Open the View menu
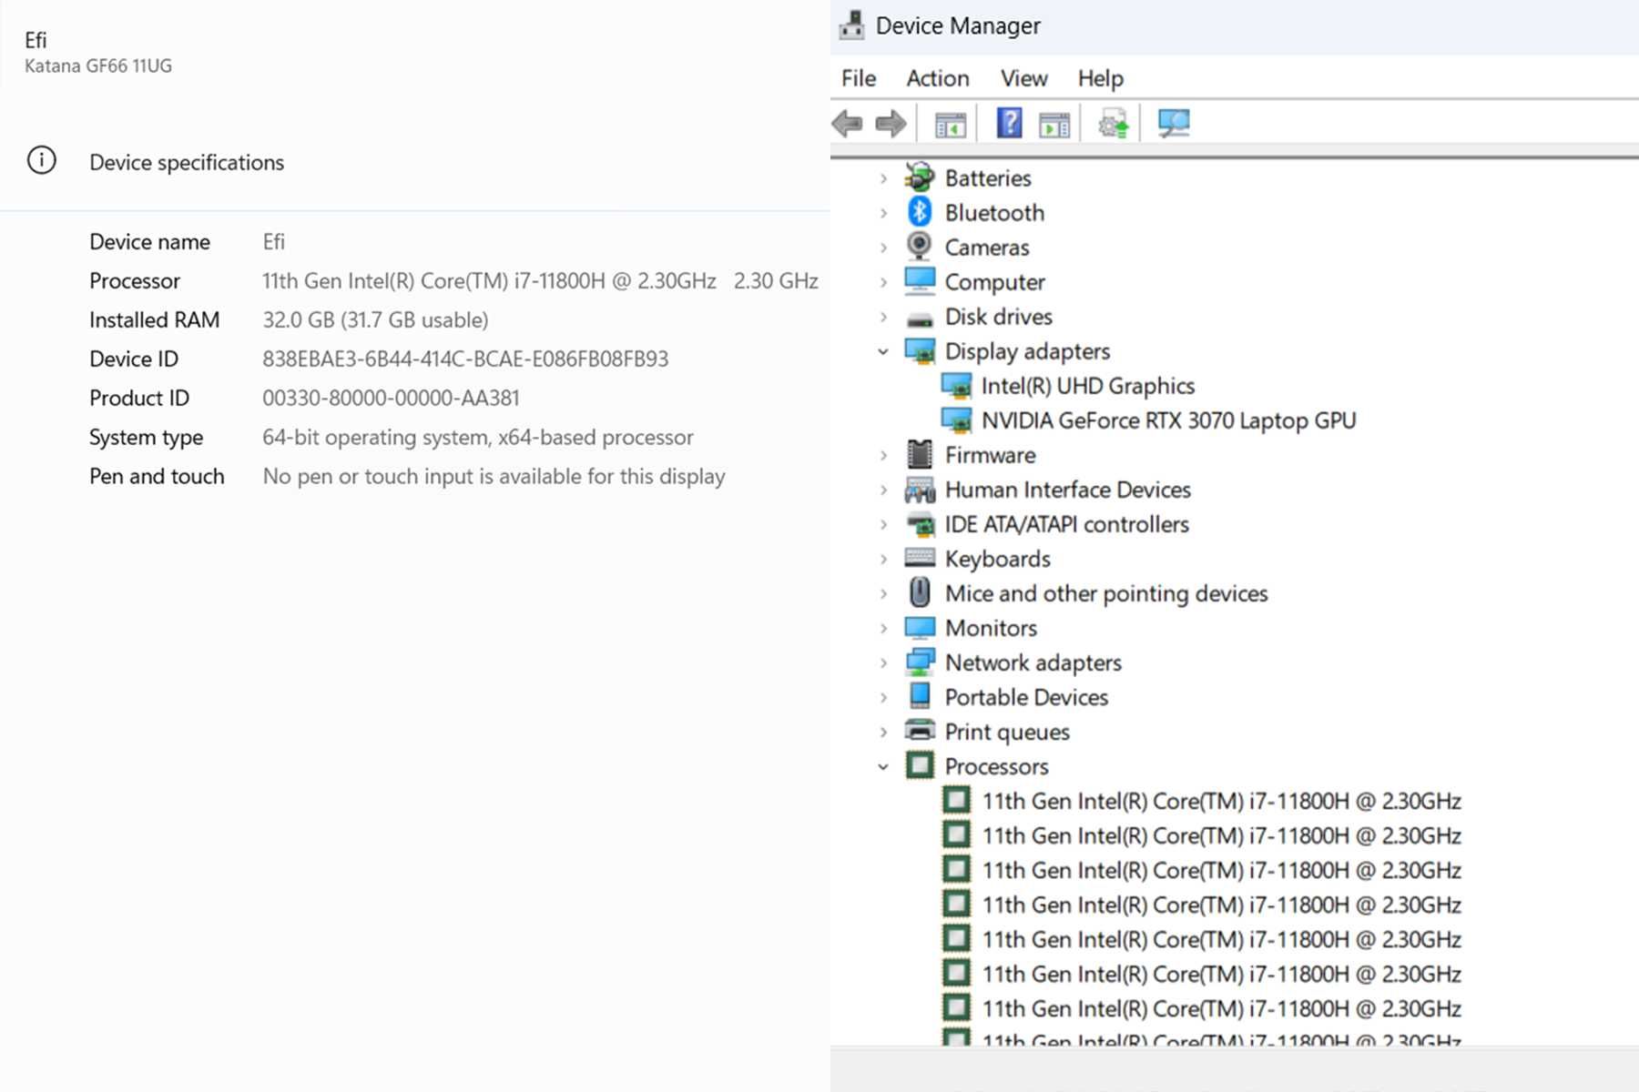This screenshot has width=1639, height=1092. point(1024,78)
